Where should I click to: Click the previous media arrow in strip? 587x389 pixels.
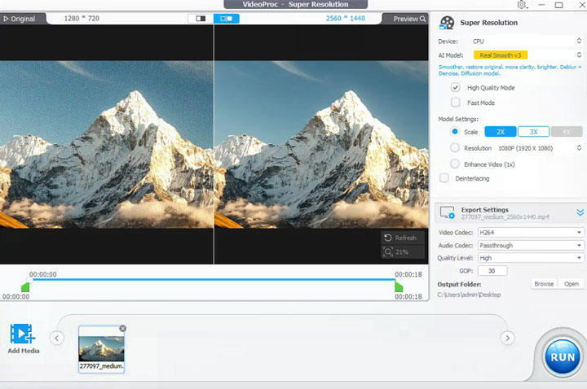pyautogui.click(x=57, y=339)
